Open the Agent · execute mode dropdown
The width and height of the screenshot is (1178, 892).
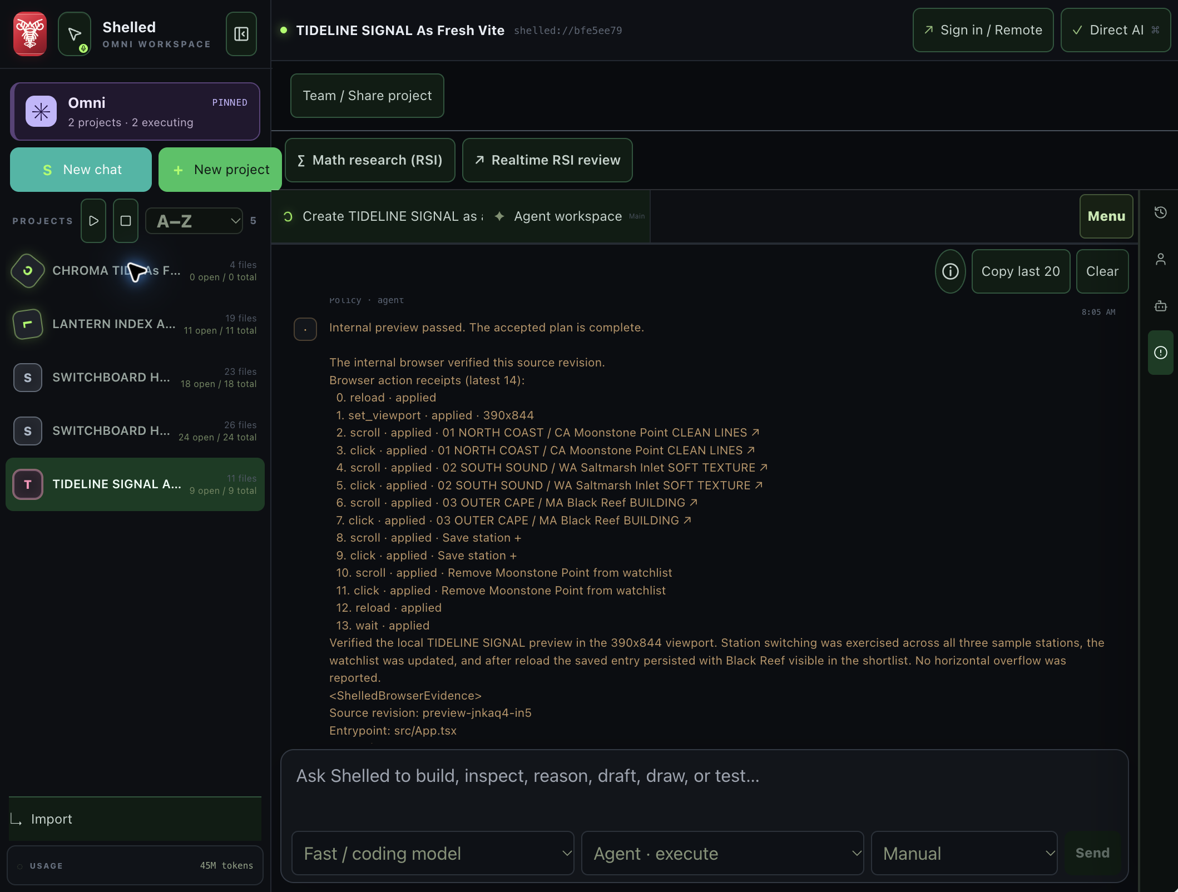[722, 853]
